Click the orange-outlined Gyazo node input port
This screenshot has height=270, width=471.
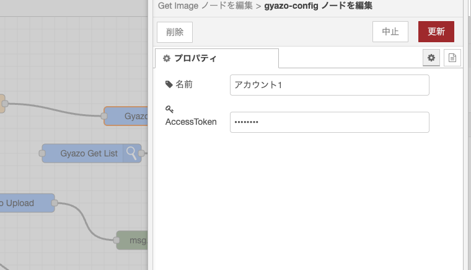click(104, 116)
